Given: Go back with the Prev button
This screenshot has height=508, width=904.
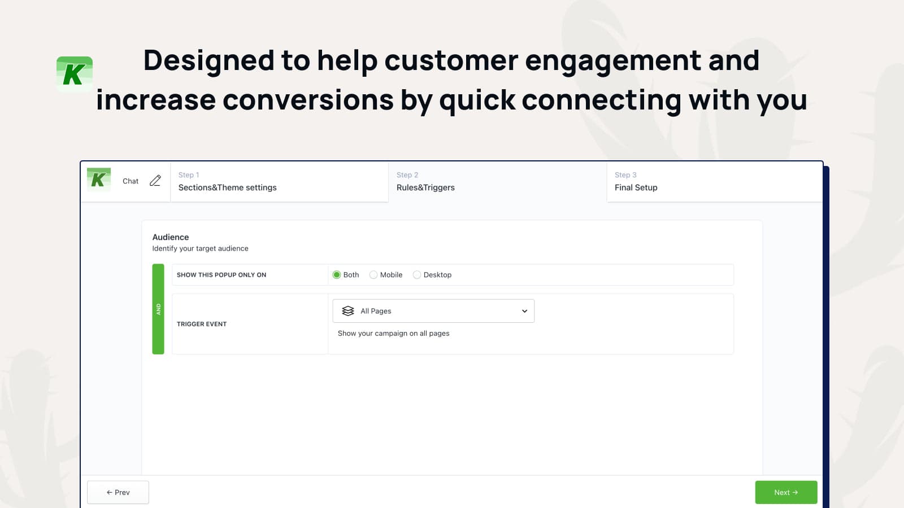Looking at the screenshot, I should coord(118,492).
